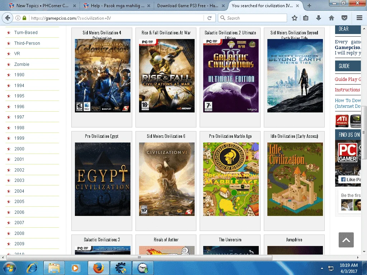Close the Help Pasok mga mahilig tab
The image size is (367, 275).
tap(149, 6)
